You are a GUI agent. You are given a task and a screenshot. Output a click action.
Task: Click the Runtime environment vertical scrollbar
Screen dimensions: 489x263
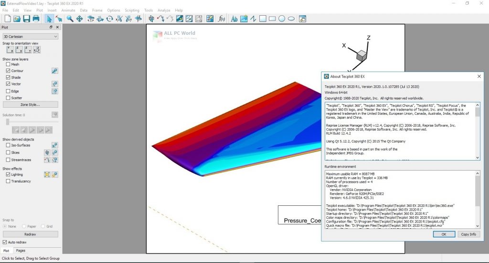(x=478, y=200)
